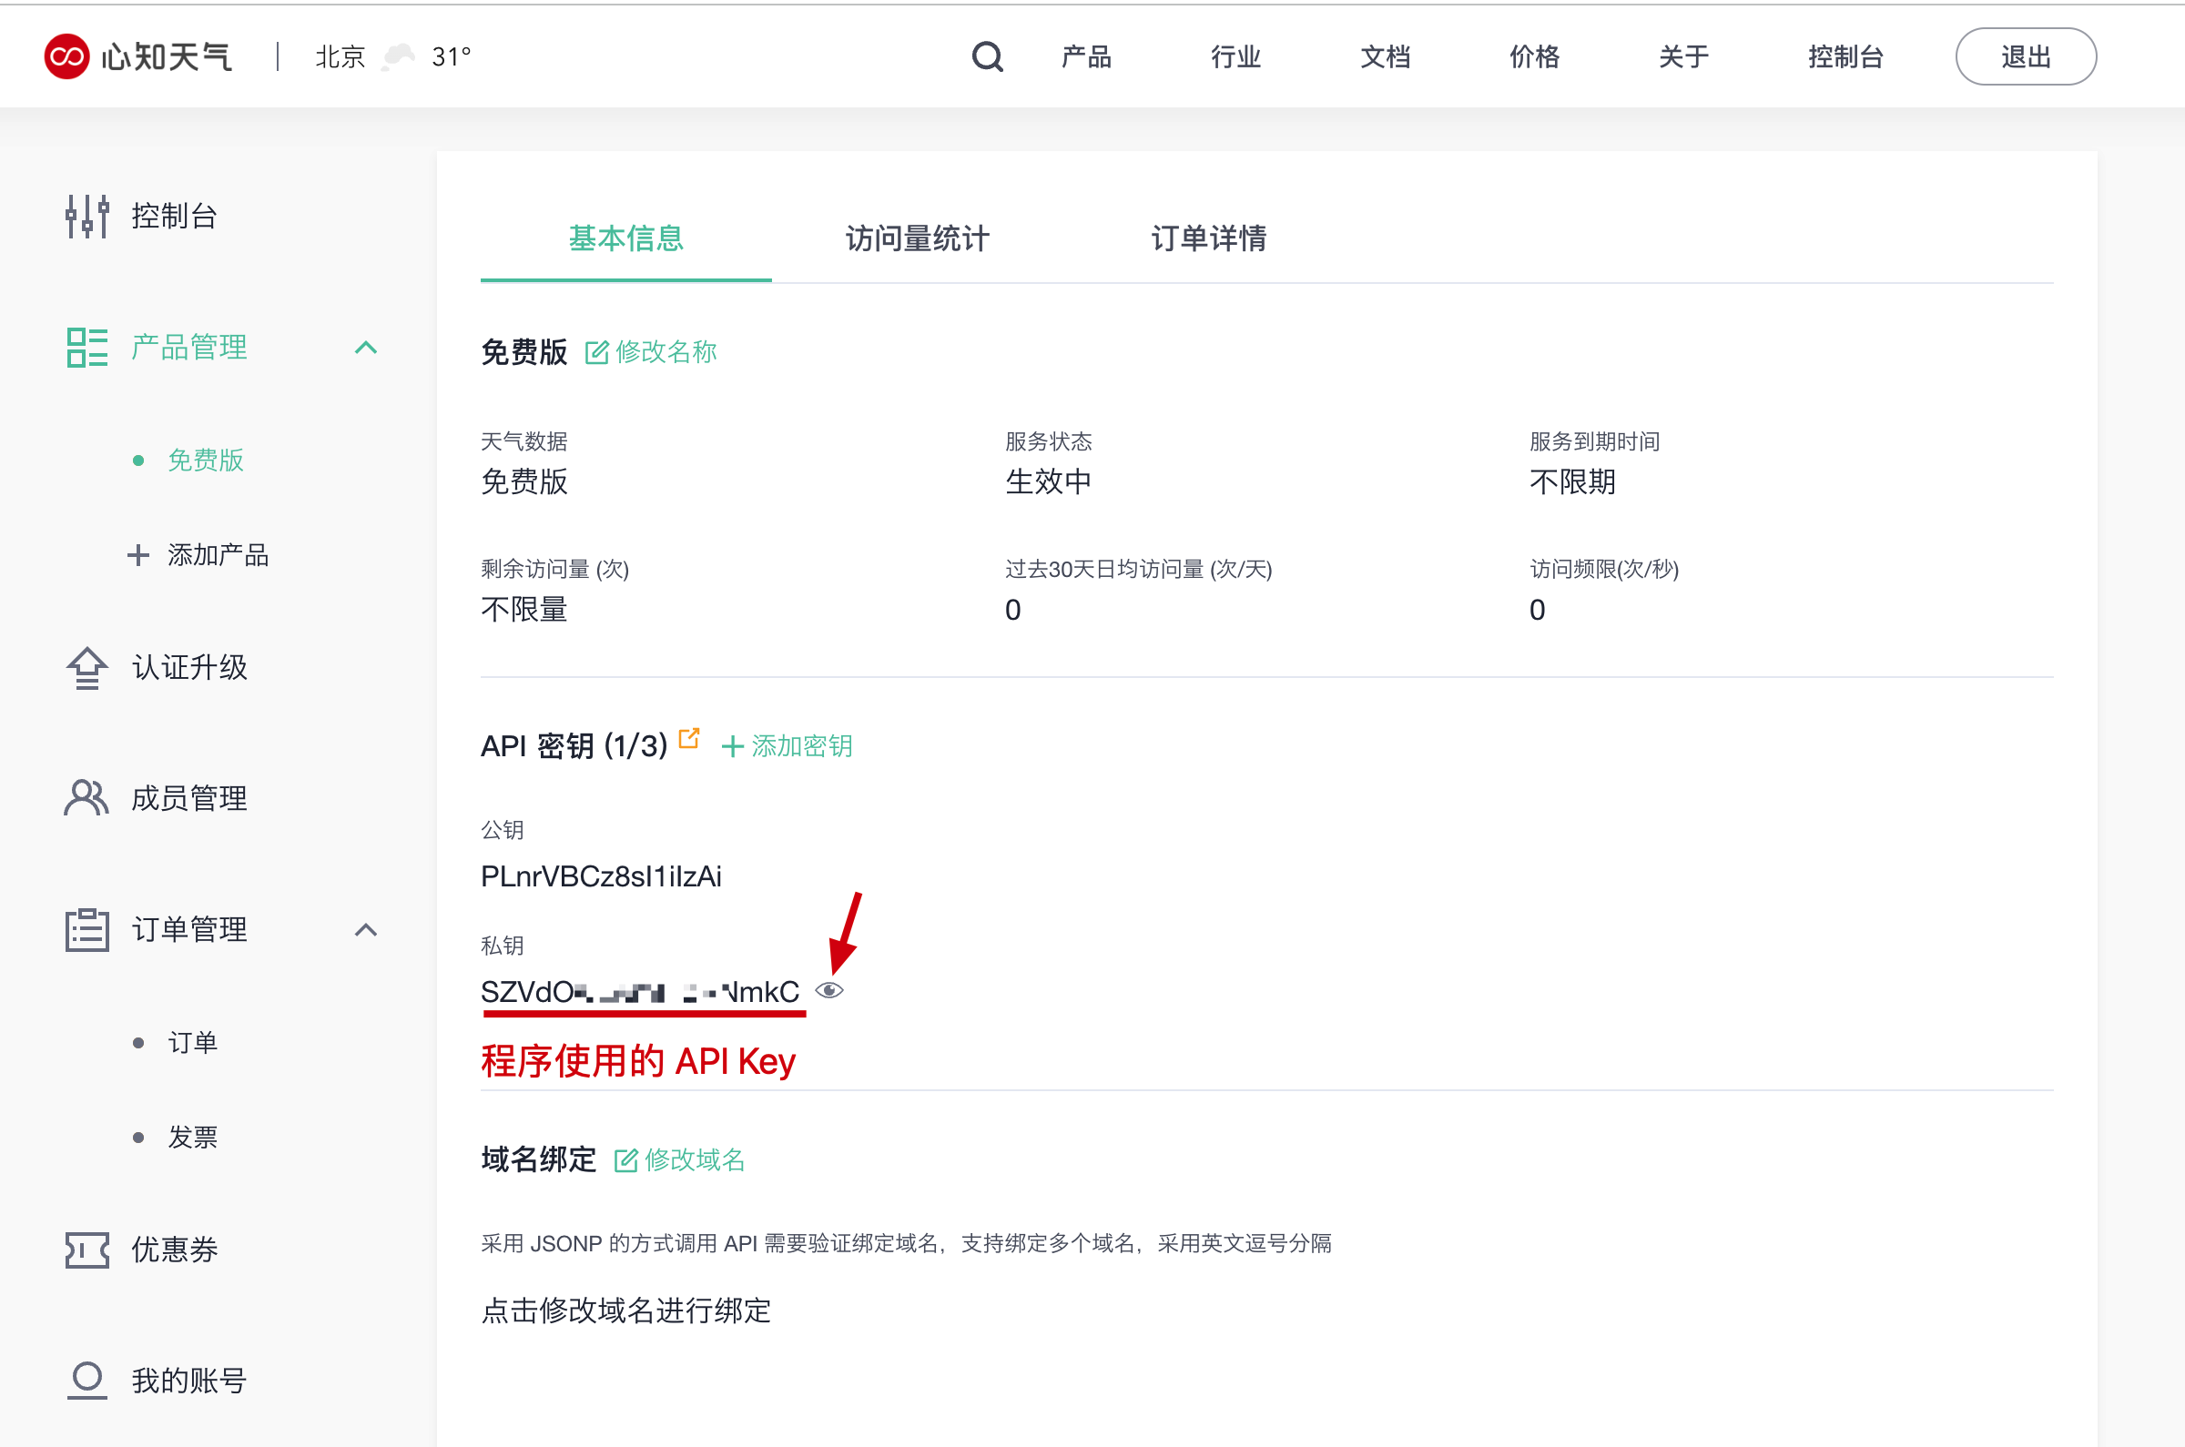
Task: Click the edit icon beside 修改域名
Action: [x=625, y=1160]
